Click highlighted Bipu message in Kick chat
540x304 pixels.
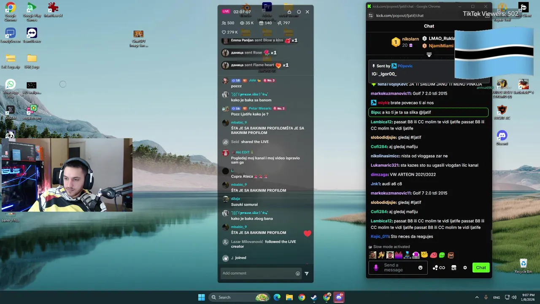428,112
